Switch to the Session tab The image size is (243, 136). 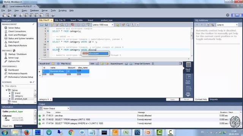pyautogui.click(x=19, y=126)
